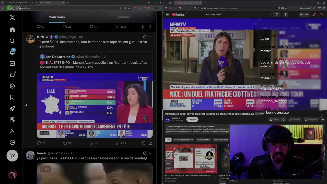Open left browser tab search dropdown arrow
This screenshot has height=184, width=327.
(3, 3)
